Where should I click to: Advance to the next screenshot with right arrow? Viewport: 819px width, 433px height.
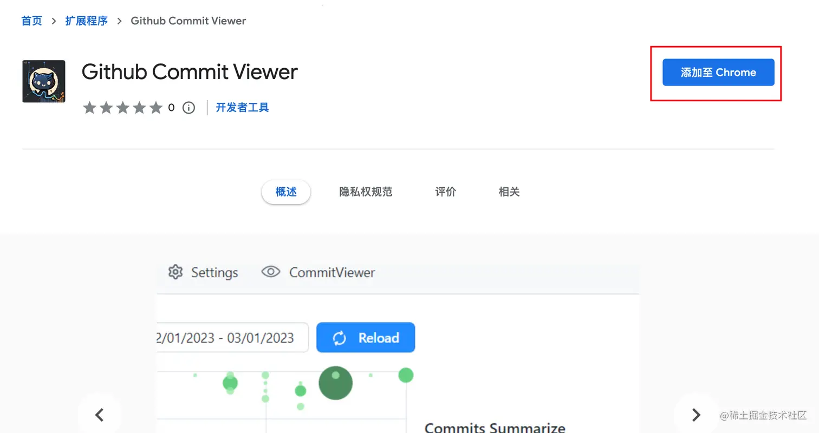[x=696, y=415]
